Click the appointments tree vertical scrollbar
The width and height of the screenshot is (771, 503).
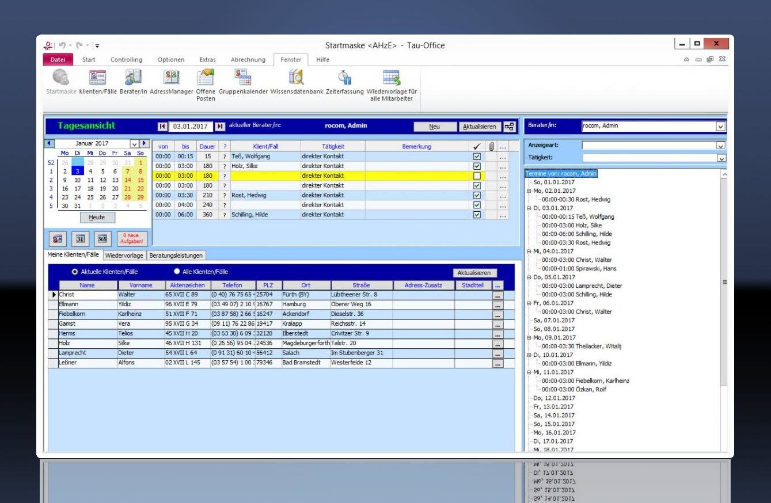pyautogui.click(x=724, y=282)
